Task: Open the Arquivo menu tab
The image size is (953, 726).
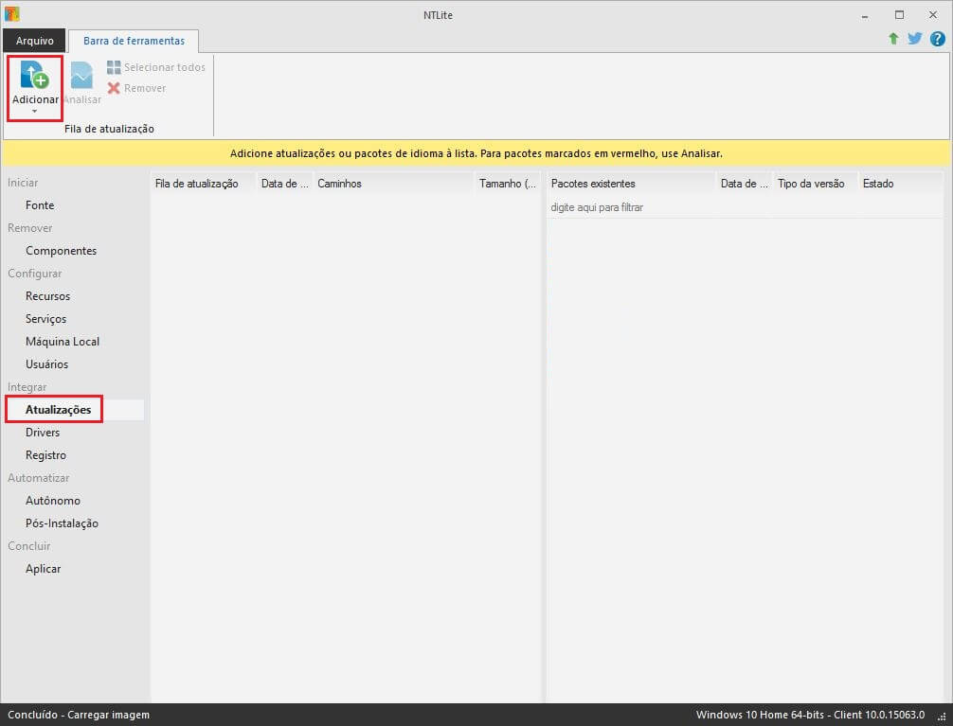Action: tap(34, 41)
